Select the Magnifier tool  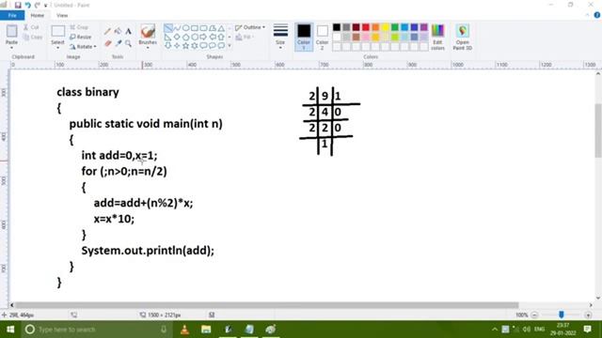[x=128, y=43]
